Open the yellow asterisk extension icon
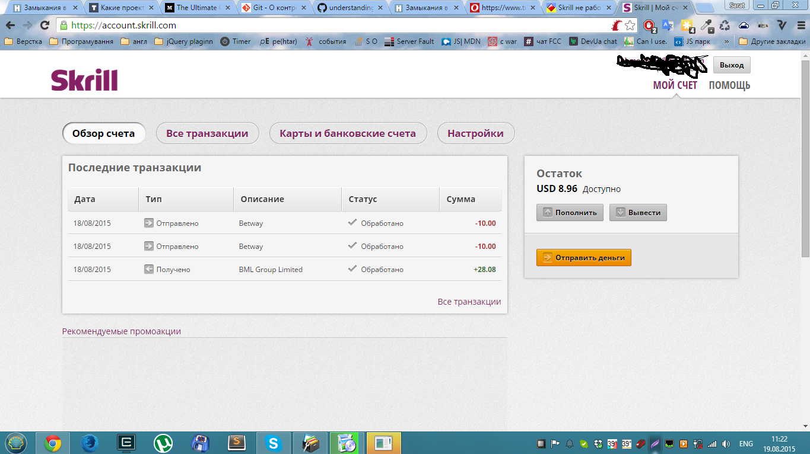This screenshot has height=454, width=810. 687,25
